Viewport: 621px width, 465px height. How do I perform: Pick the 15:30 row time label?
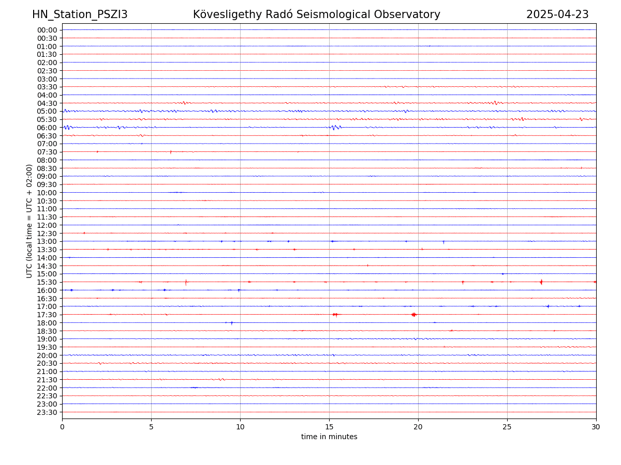click(x=47, y=282)
